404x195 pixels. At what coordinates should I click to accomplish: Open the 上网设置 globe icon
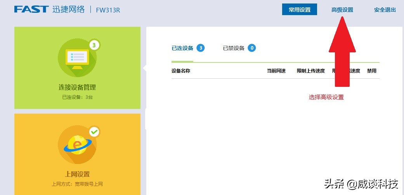77,145
